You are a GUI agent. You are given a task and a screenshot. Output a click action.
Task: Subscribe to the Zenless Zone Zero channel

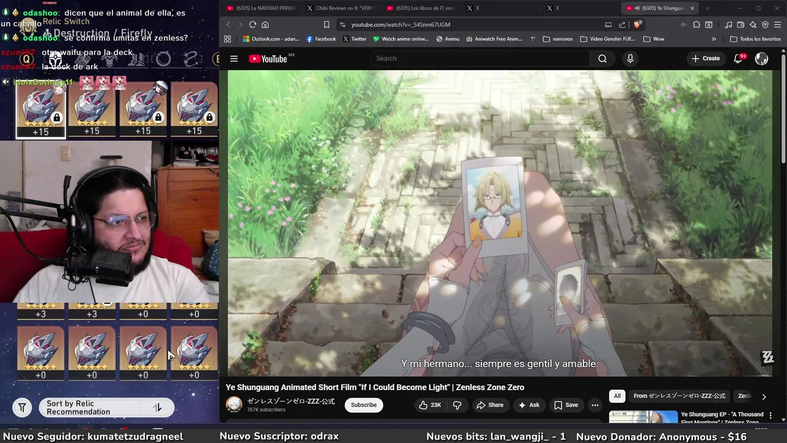pyautogui.click(x=363, y=405)
